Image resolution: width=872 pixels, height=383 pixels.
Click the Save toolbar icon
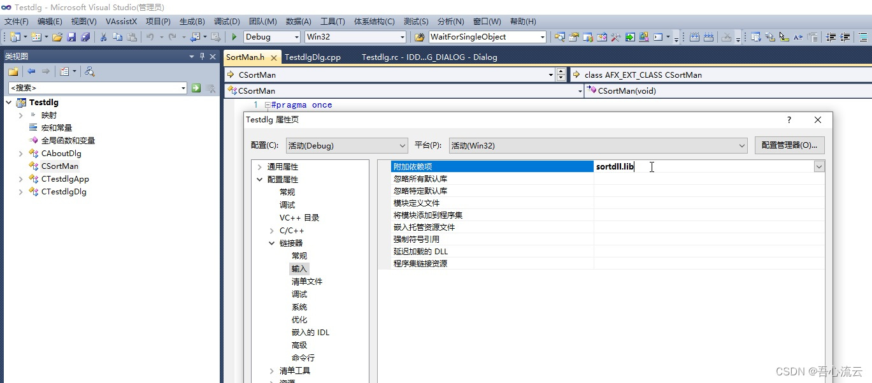pos(71,37)
